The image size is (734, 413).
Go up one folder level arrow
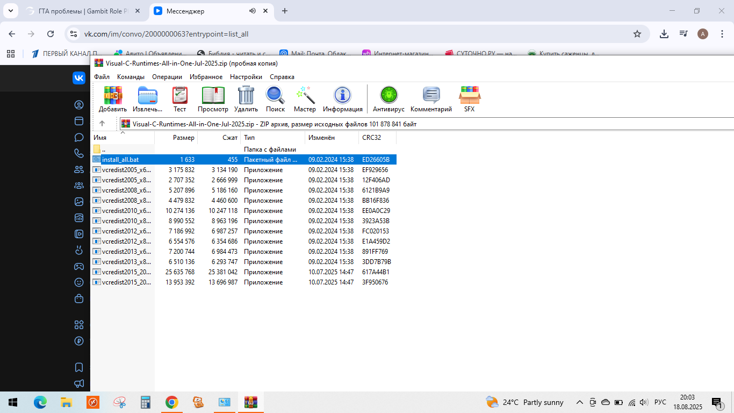tap(102, 124)
